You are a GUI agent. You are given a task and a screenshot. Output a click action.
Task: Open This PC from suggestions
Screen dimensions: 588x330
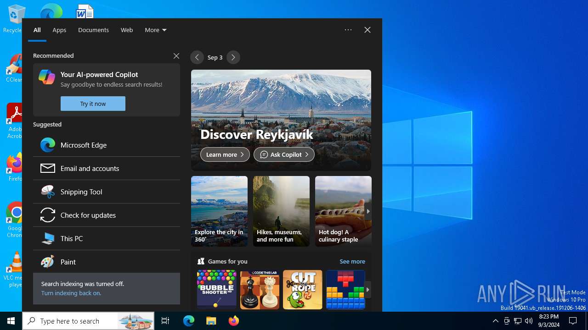click(107, 238)
